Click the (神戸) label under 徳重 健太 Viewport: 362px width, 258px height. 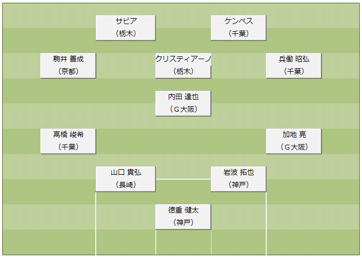coord(183,222)
